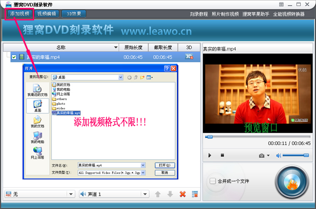Click the 截取长度 column header
The width and height of the screenshot is (316, 209).
pyautogui.click(x=163, y=47)
